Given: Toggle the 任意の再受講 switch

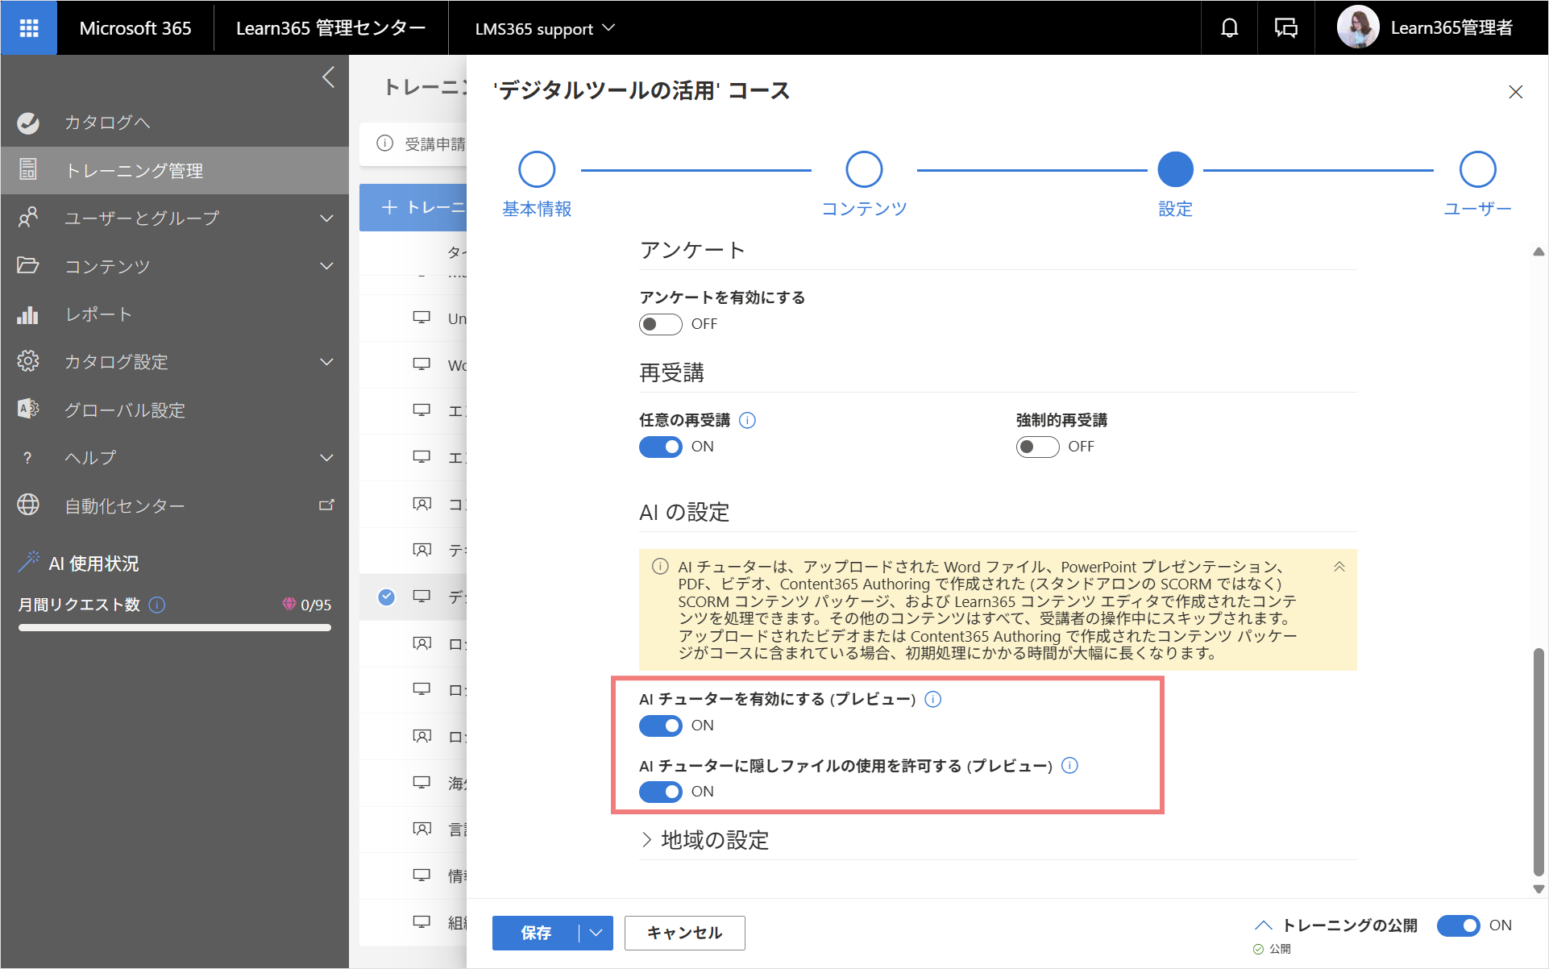Looking at the screenshot, I should 660,447.
